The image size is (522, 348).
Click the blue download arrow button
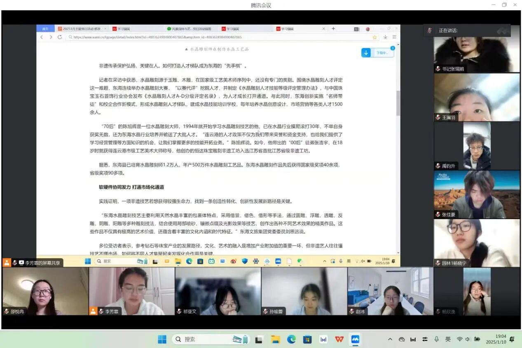366,53
